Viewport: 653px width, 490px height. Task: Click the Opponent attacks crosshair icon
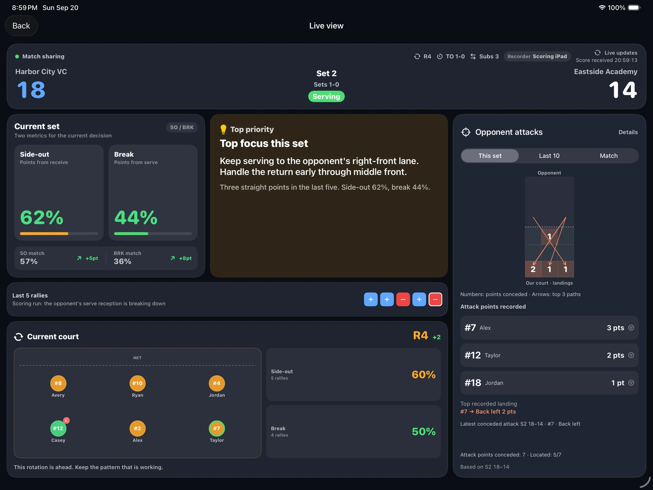pos(466,132)
